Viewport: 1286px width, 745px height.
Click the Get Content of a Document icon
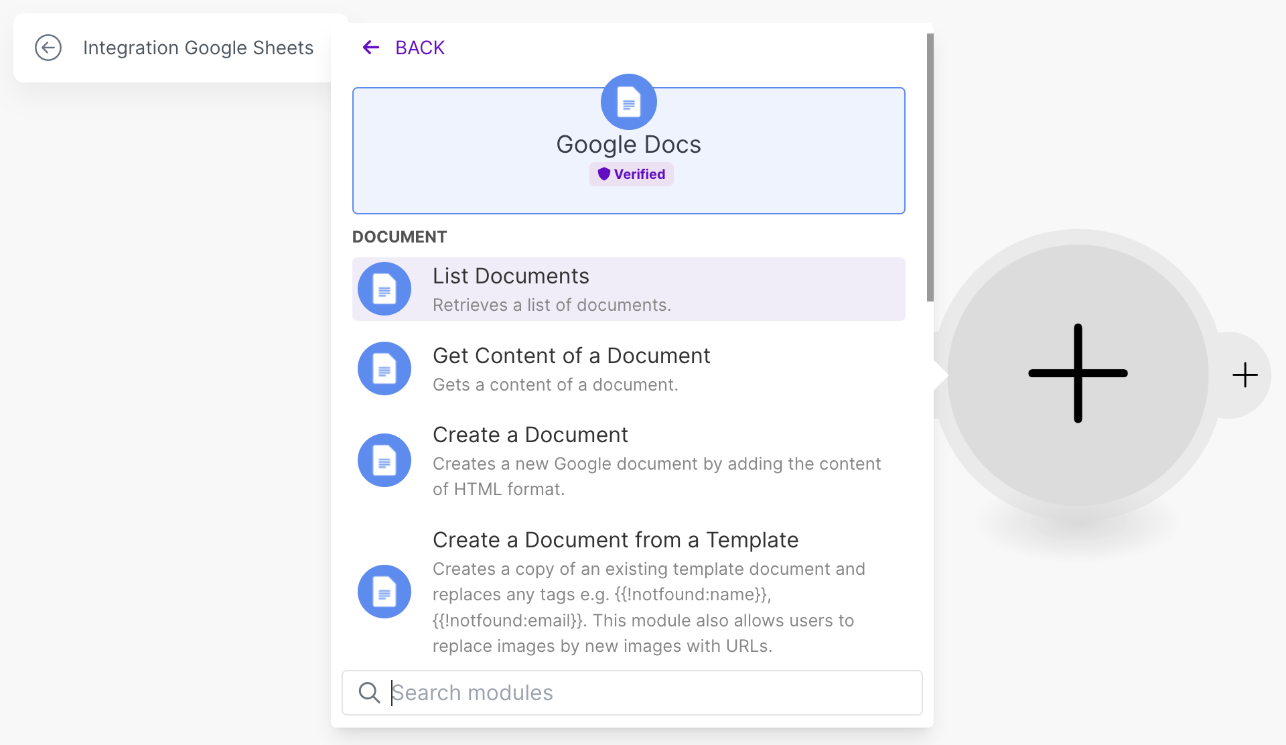(384, 368)
